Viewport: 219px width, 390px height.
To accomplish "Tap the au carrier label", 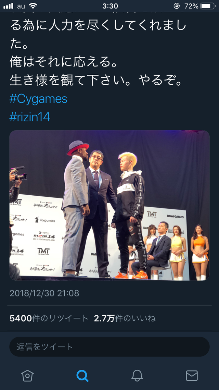I will pos(21,6).
